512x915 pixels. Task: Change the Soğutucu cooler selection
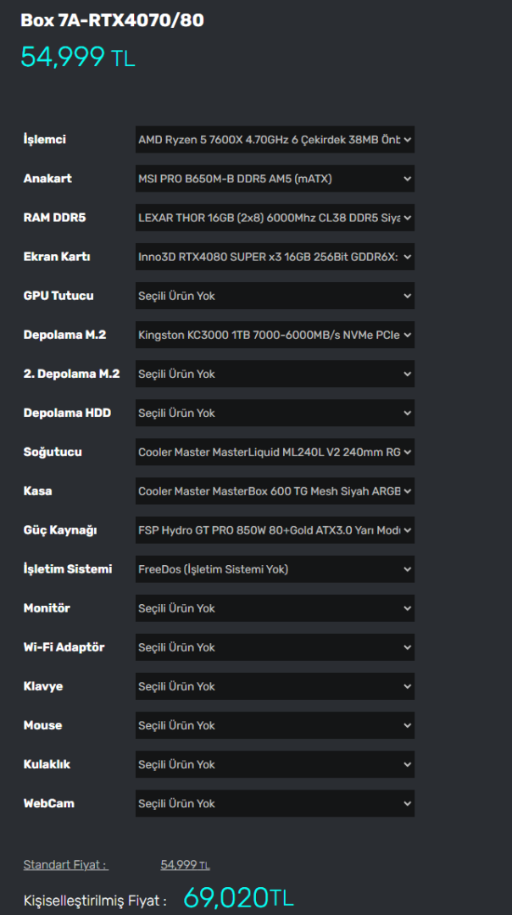click(x=275, y=452)
